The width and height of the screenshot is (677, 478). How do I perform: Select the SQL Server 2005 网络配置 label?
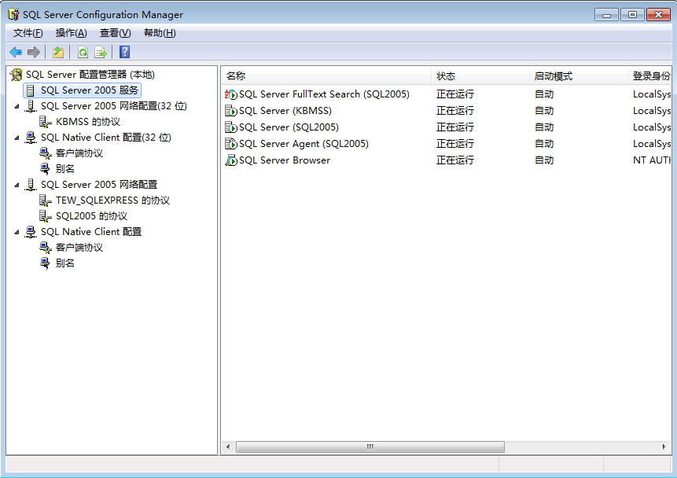(x=99, y=185)
